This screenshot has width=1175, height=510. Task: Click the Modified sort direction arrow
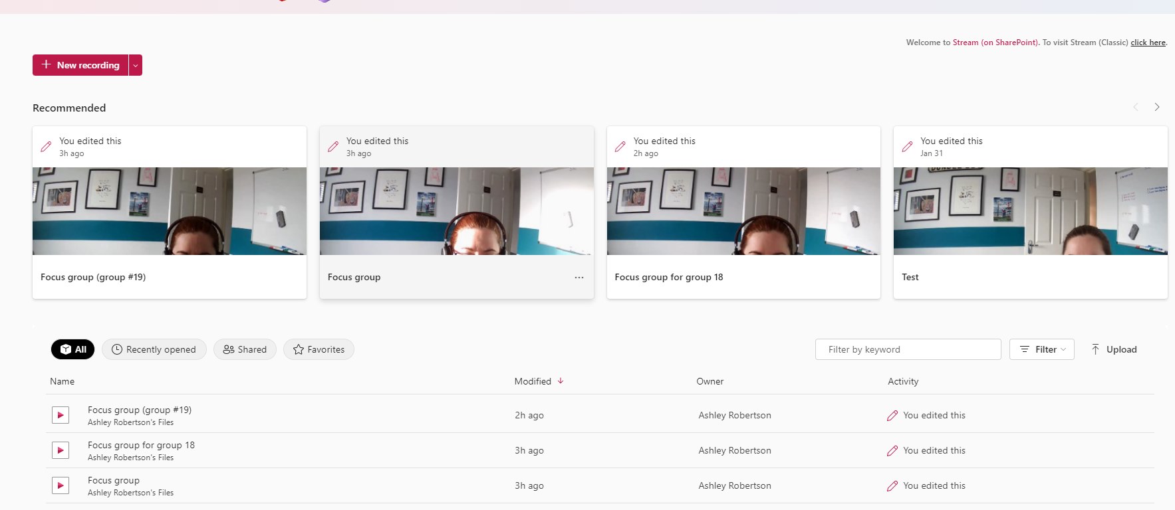561,381
